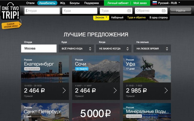Open Личный кабинет link
Screen dimensions: 194x121
pyautogui.click(x=118, y=3)
